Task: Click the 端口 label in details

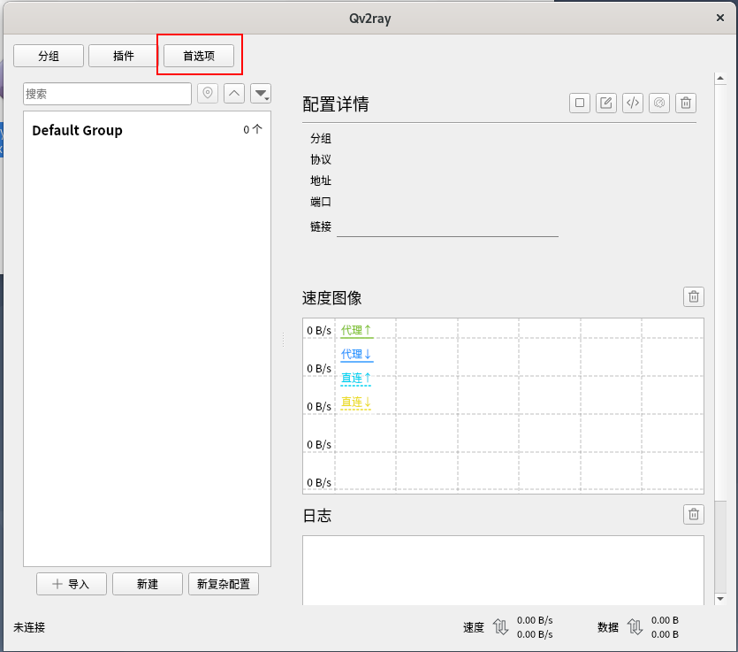Action: coord(321,202)
